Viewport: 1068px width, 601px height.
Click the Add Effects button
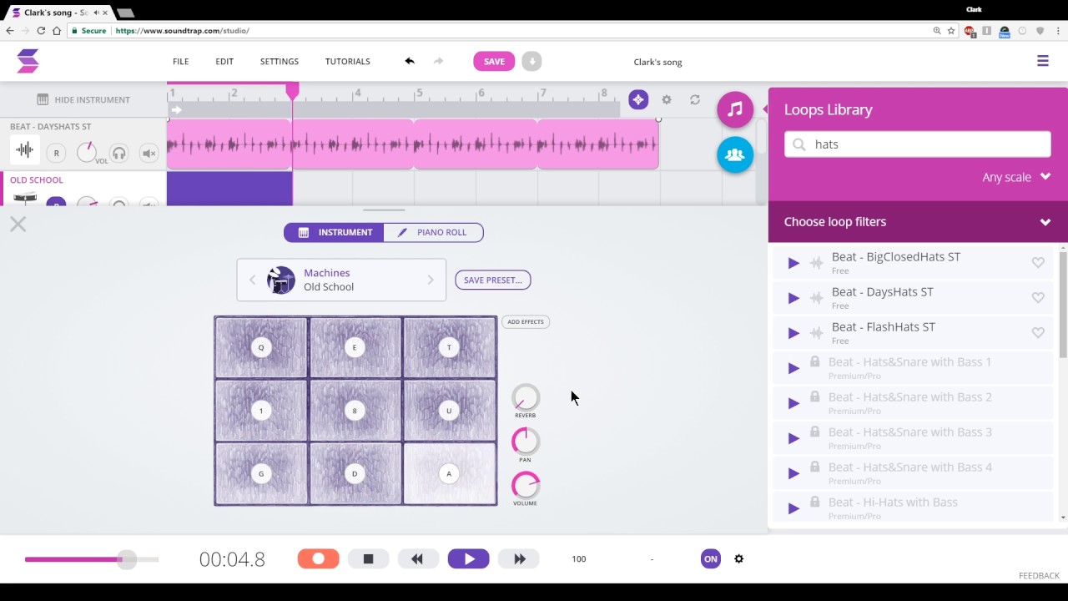(526, 321)
